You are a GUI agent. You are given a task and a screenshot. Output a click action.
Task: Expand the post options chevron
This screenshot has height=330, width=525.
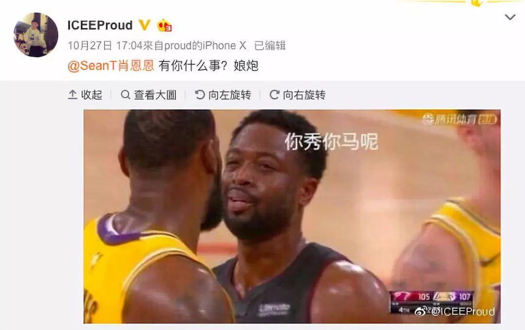click(x=509, y=17)
